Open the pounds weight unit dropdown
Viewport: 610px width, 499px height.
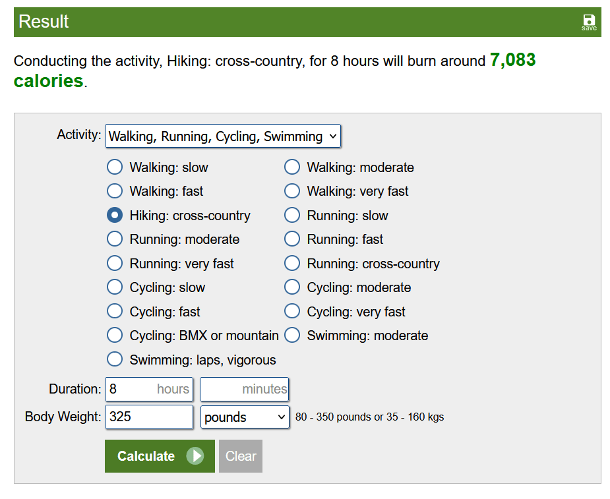tap(245, 417)
